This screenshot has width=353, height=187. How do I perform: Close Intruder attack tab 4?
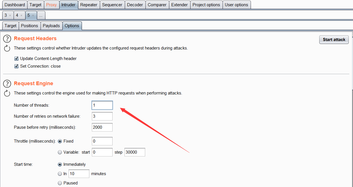22,16
